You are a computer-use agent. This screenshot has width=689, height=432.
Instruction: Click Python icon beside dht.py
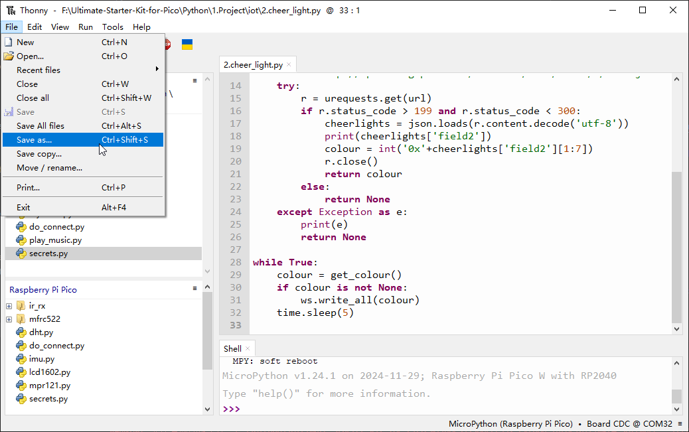point(21,332)
